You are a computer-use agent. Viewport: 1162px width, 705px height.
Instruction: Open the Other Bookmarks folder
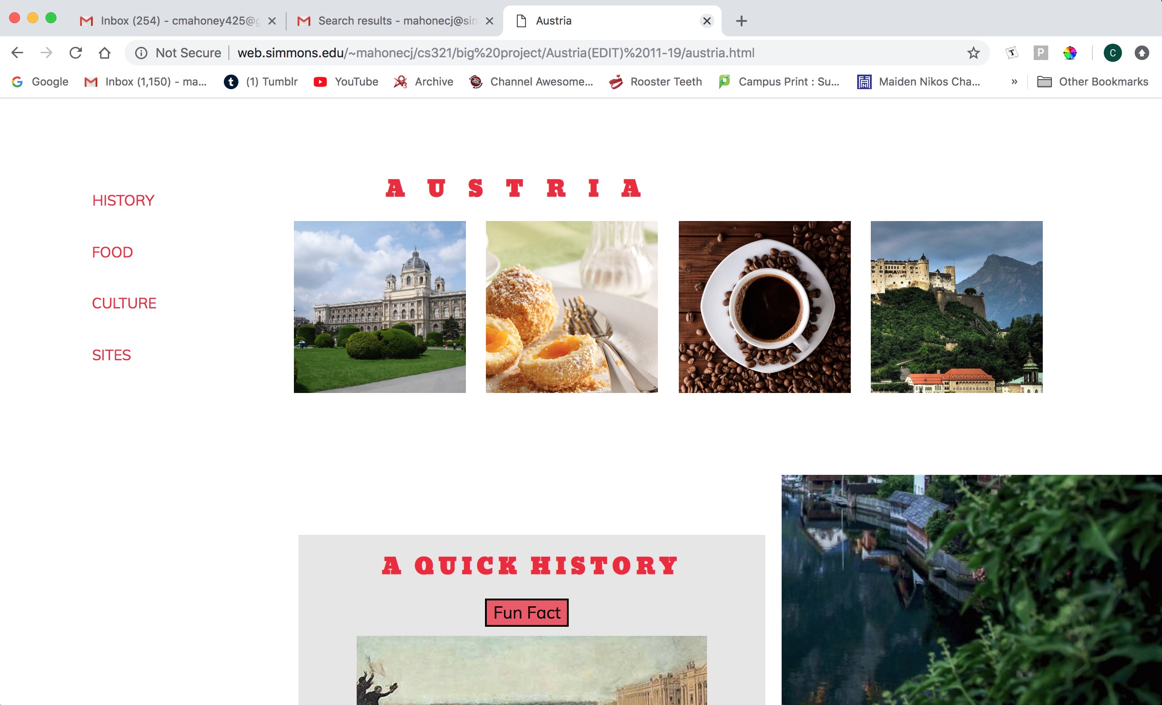(x=1093, y=81)
